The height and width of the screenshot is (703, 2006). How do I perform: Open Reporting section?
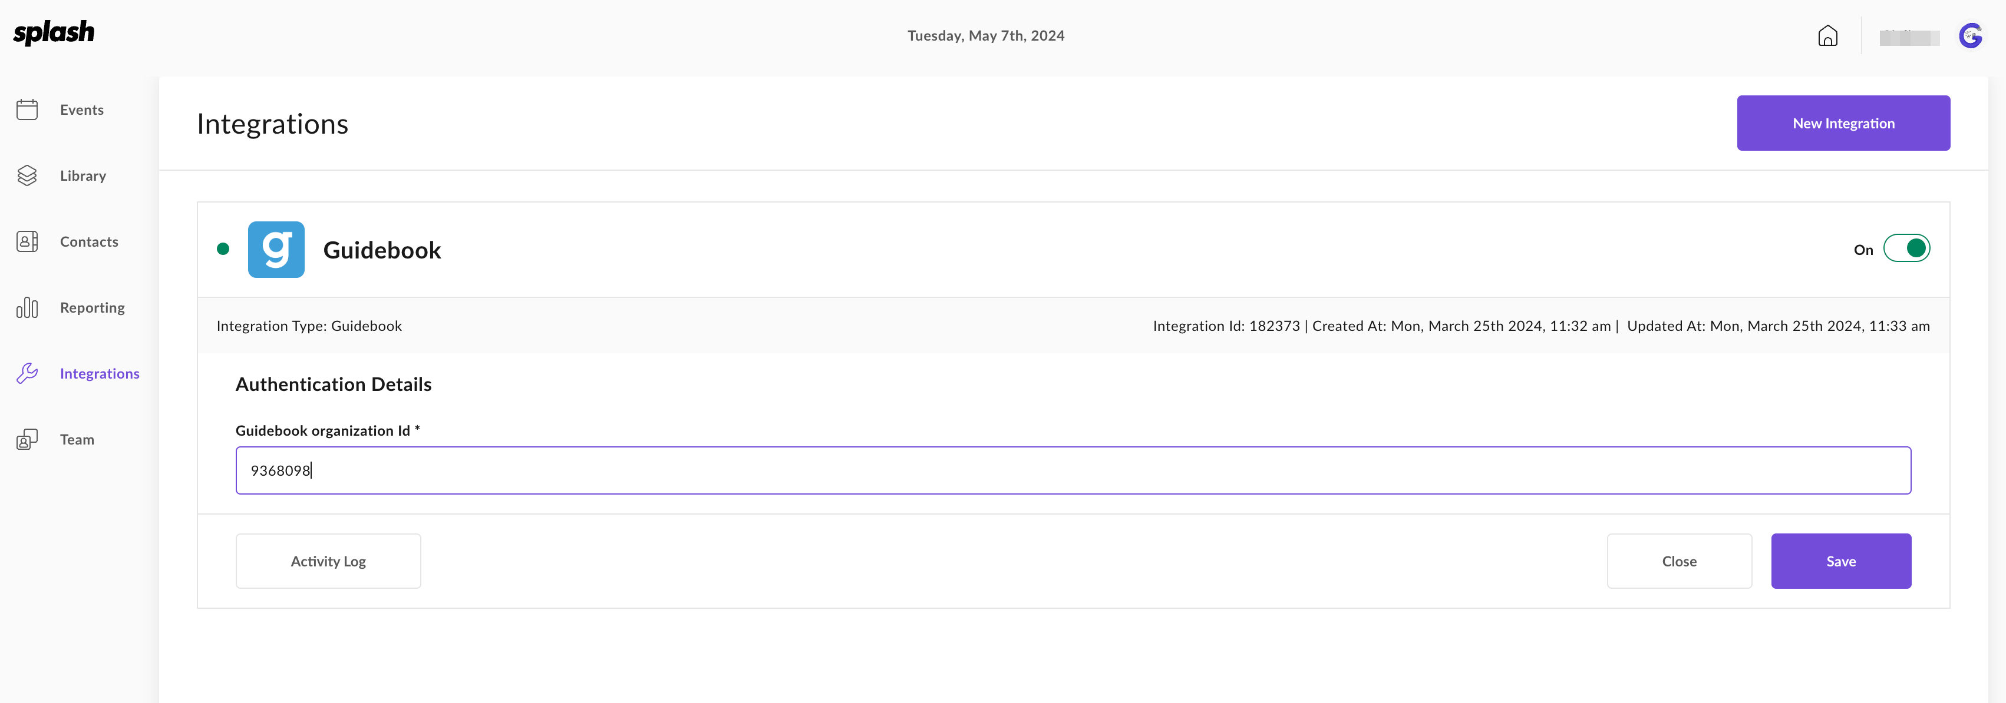(x=93, y=308)
